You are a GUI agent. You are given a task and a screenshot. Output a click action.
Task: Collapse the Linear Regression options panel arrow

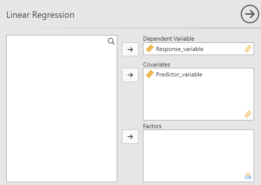(x=250, y=14)
